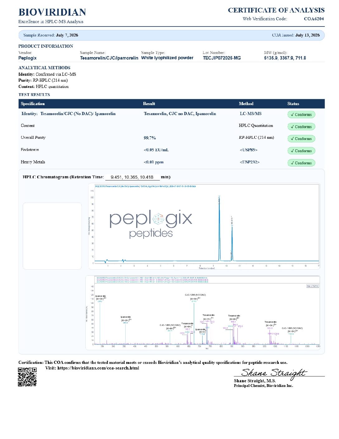Click the HPLC Quantitation method cell
The image size is (339, 439).
[x=256, y=126]
